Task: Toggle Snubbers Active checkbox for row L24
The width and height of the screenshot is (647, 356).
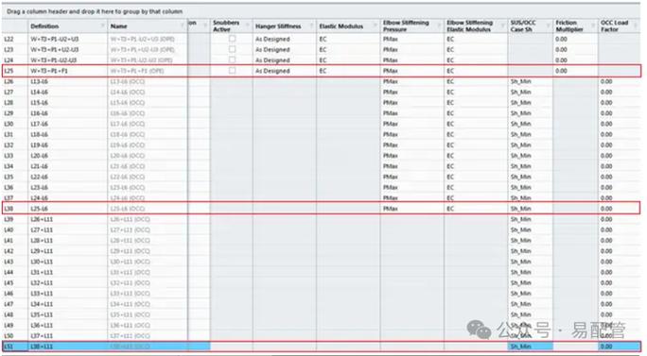Action: pyautogui.click(x=233, y=59)
